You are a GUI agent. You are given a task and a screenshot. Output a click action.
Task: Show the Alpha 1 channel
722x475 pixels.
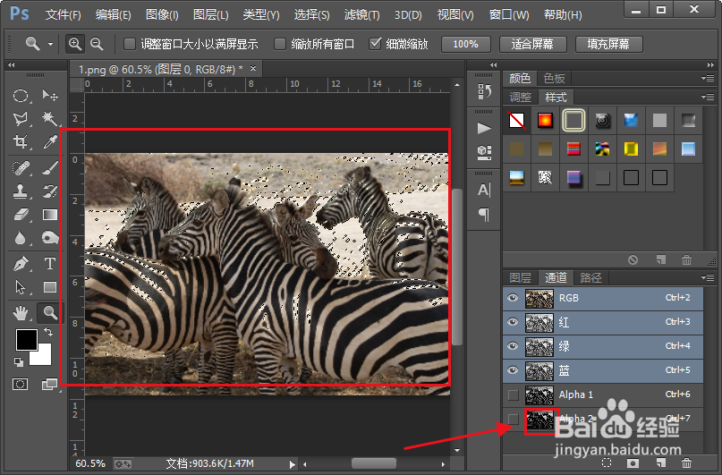[513, 394]
